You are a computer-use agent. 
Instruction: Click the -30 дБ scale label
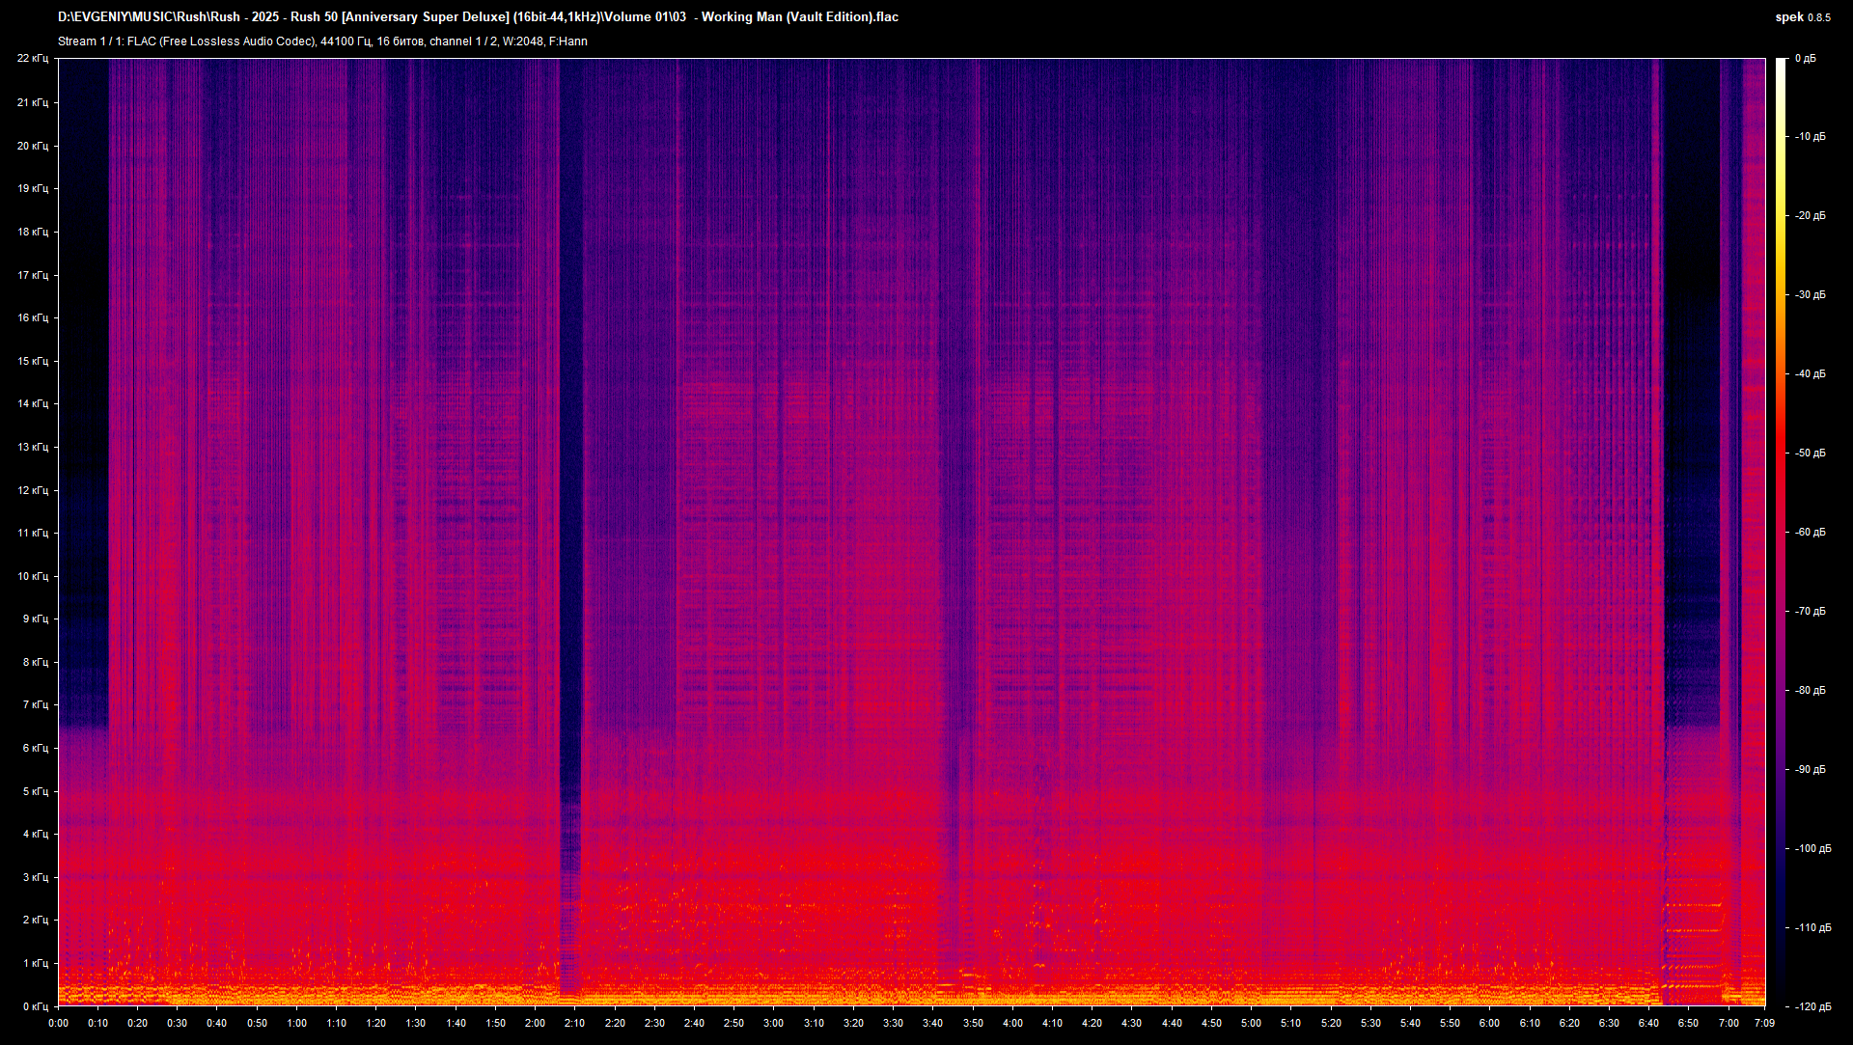point(1810,295)
